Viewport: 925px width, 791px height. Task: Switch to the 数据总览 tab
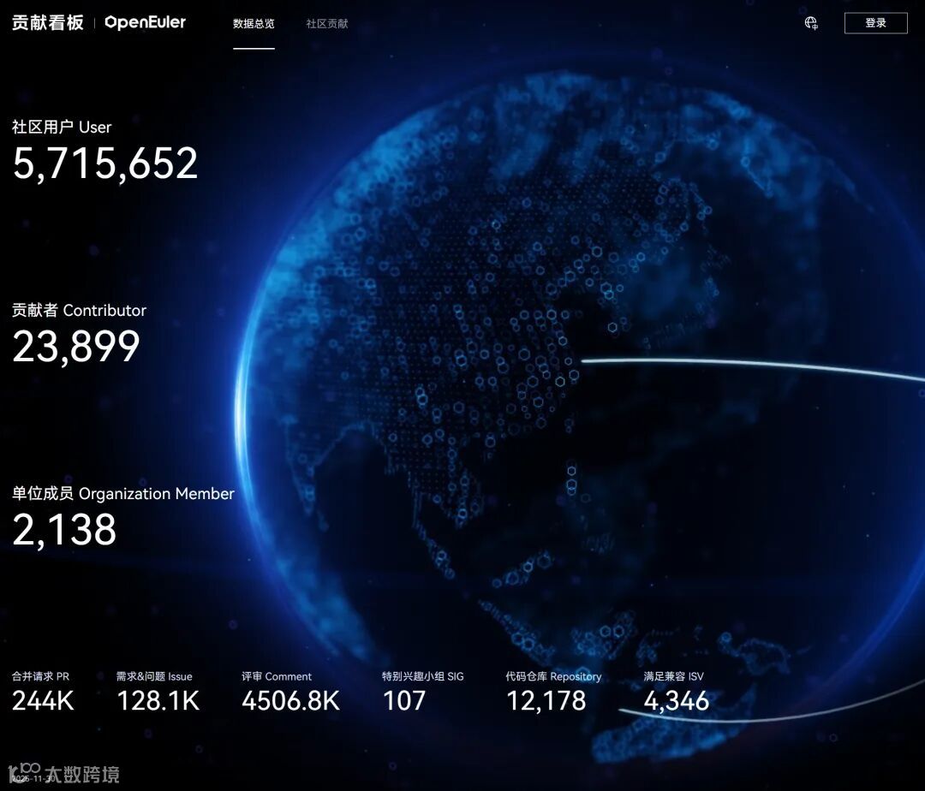[x=254, y=24]
